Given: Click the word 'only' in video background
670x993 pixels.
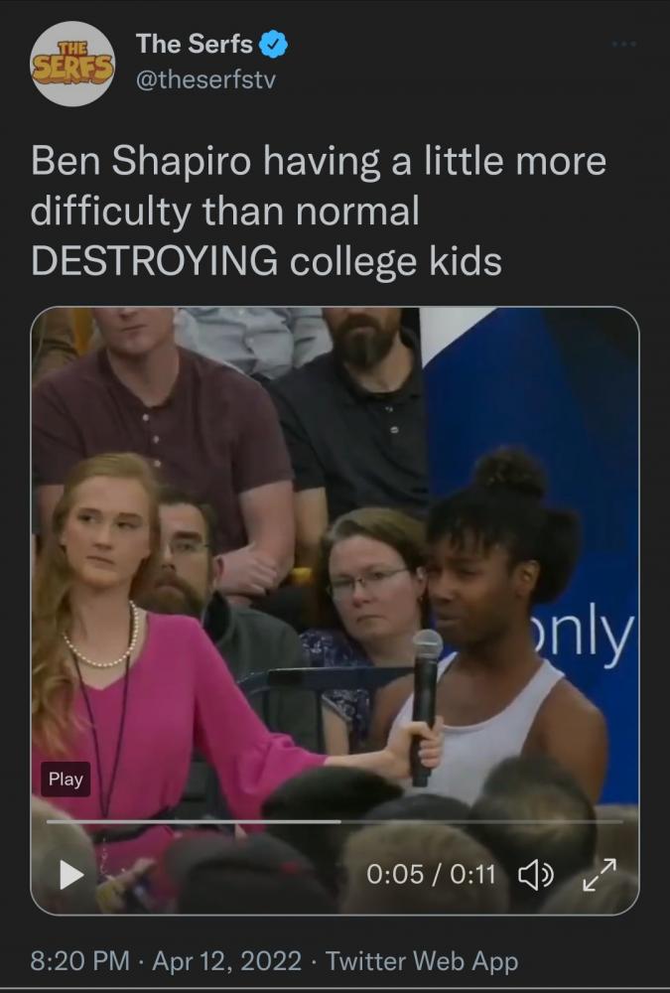Looking at the screenshot, I should [x=582, y=635].
